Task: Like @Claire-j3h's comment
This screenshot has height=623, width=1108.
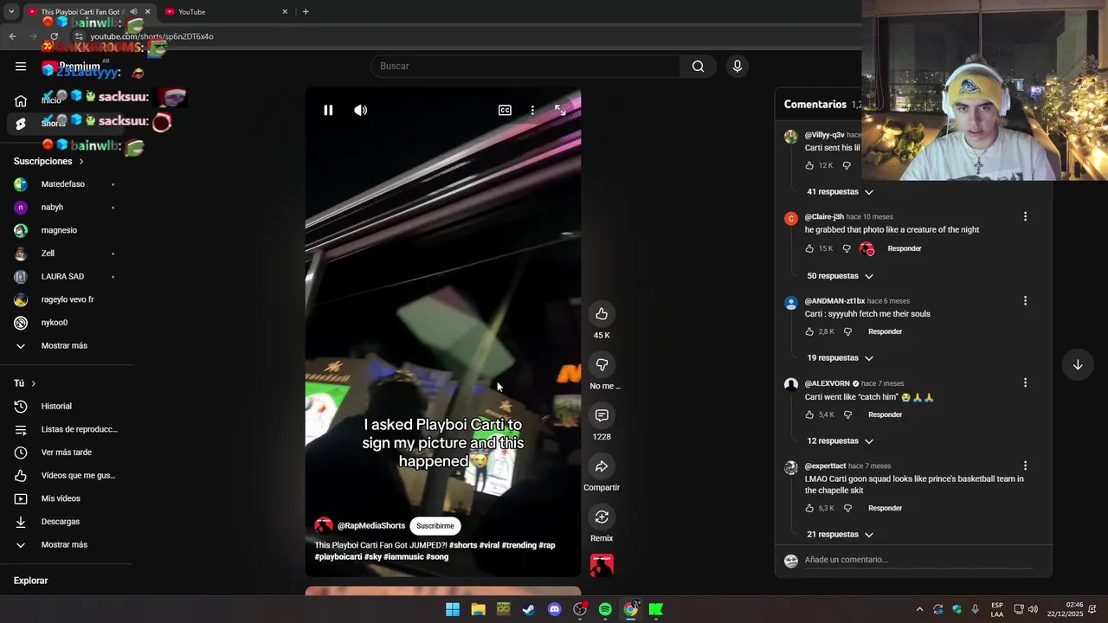Action: coord(809,248)
